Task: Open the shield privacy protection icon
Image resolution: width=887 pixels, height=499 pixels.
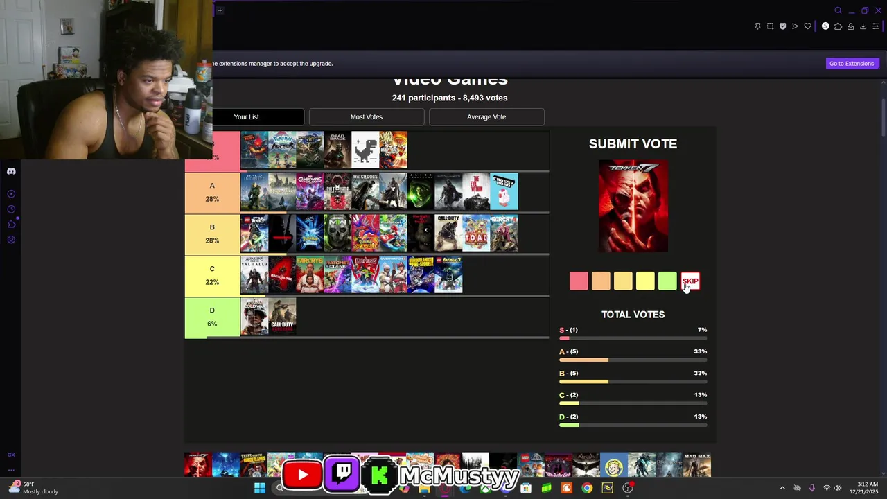Action: [782, 26]
